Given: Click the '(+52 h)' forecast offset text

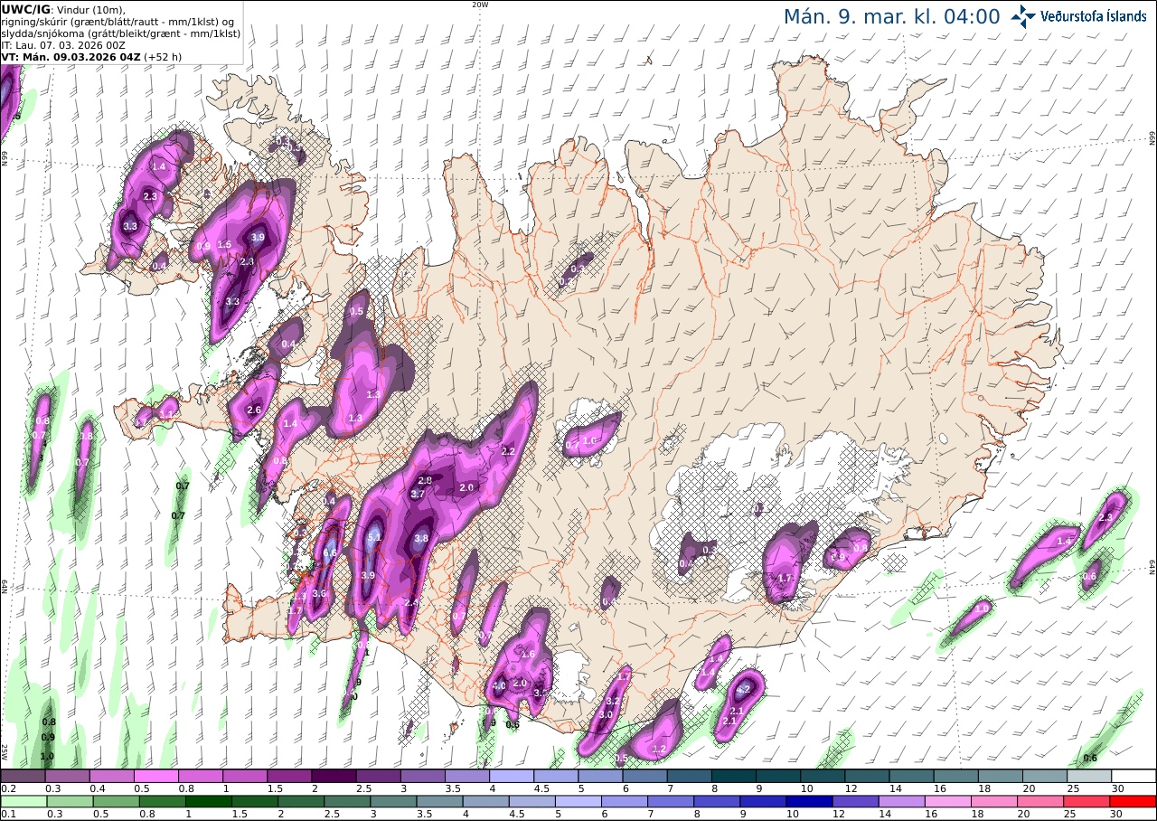Looking at the screenshot, I should click(162, 56).
